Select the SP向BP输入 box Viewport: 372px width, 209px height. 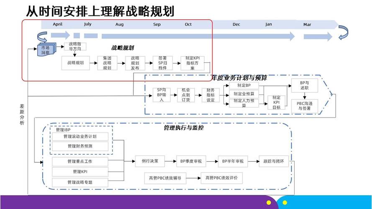click(162, 95)
